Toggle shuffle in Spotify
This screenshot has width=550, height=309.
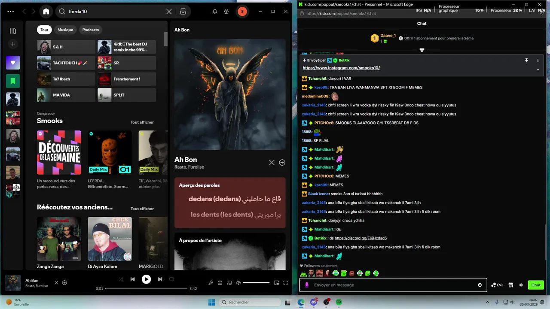pyautogui.click(x=121, y=279)
